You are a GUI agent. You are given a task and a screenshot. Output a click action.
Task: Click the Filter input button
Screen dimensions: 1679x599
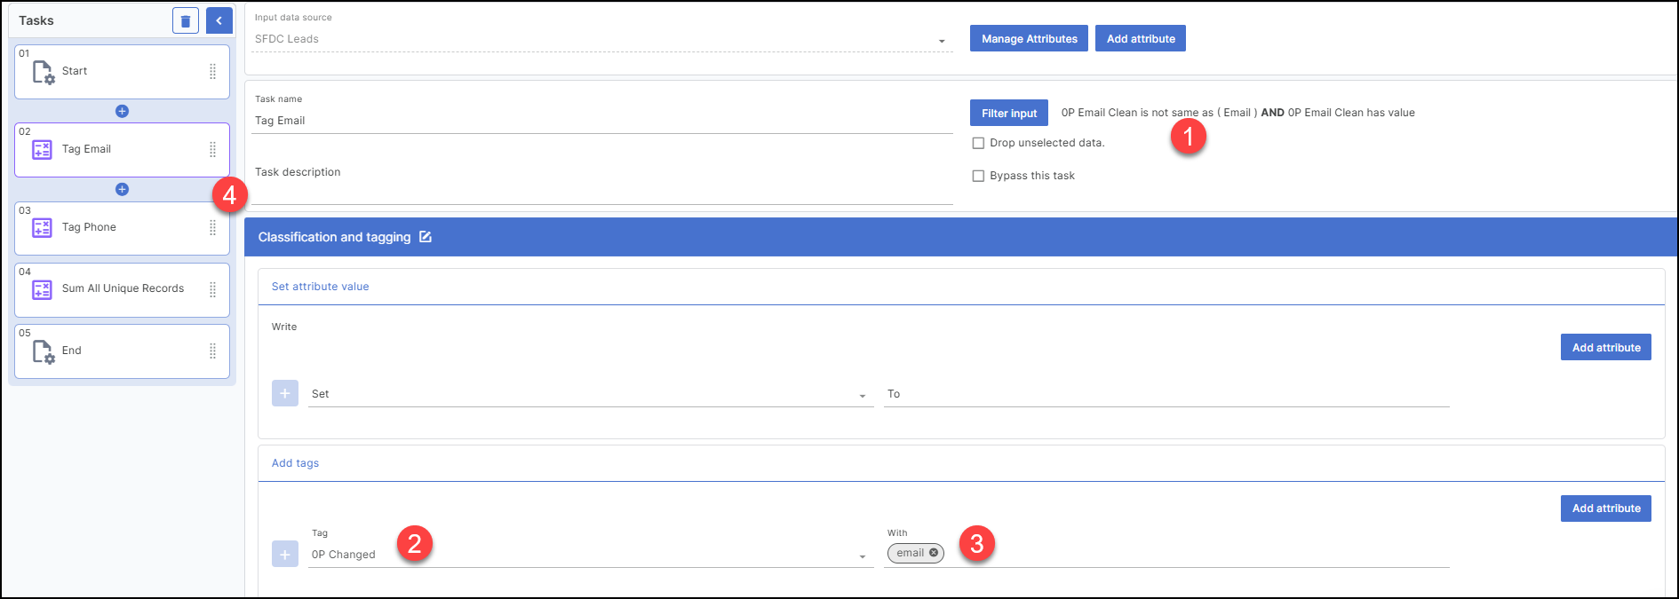(x=1009, y=114)
